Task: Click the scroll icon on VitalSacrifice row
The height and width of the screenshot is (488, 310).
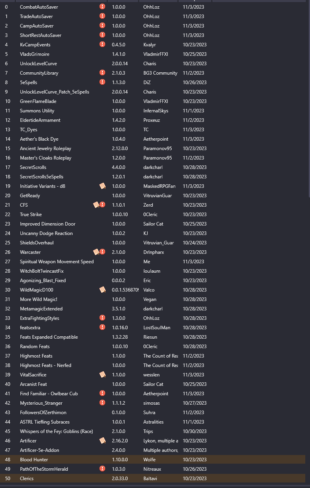Action: pos(103,374)
